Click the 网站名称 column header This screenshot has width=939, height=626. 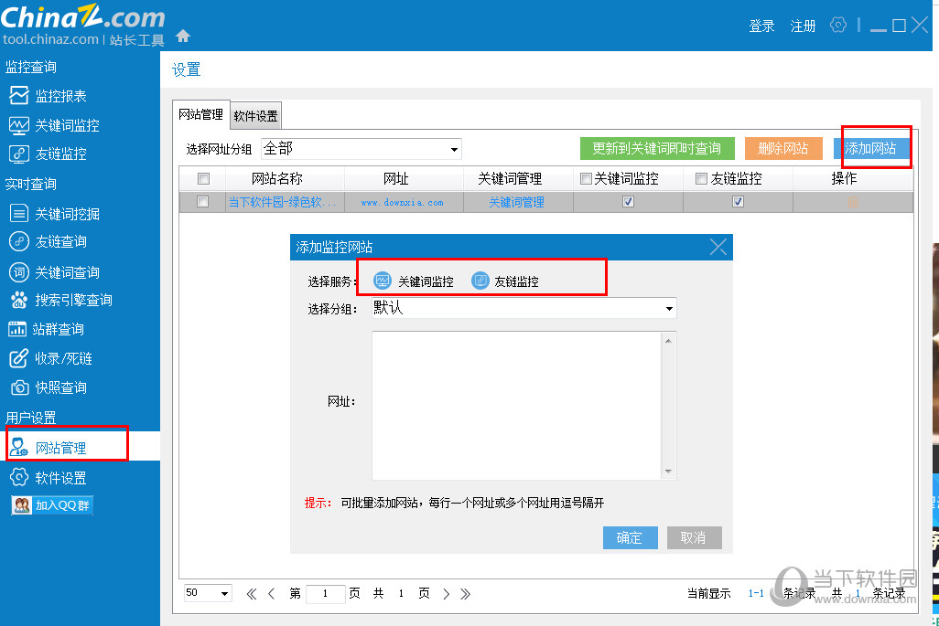click(x=277, y=178)
